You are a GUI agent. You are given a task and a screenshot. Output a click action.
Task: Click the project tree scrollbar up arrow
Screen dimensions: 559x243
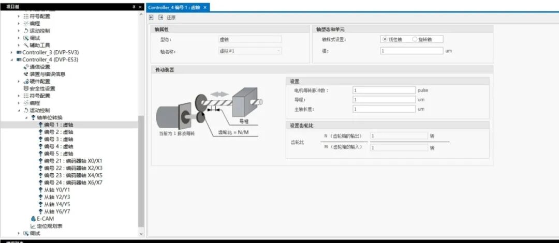pos(141,14)
